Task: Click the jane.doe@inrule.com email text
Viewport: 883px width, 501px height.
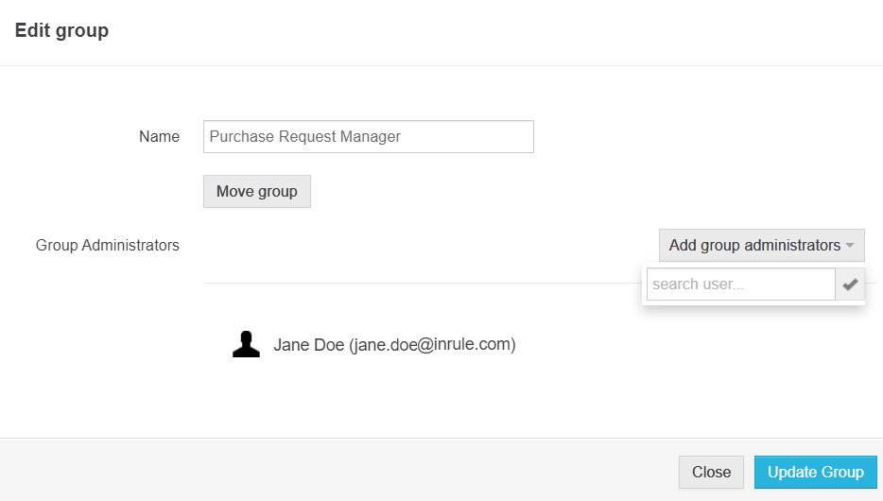Action: tap(432, 345)
